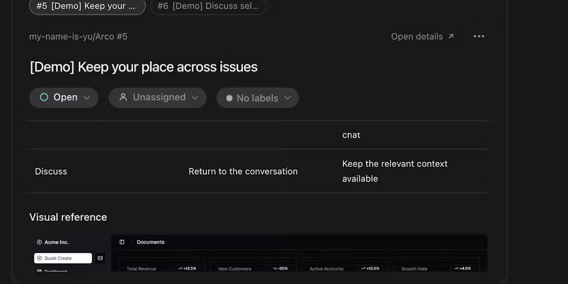Switch to the #6 Discuss sel... tab
This screenshot has width=568, height=284.
208,6
